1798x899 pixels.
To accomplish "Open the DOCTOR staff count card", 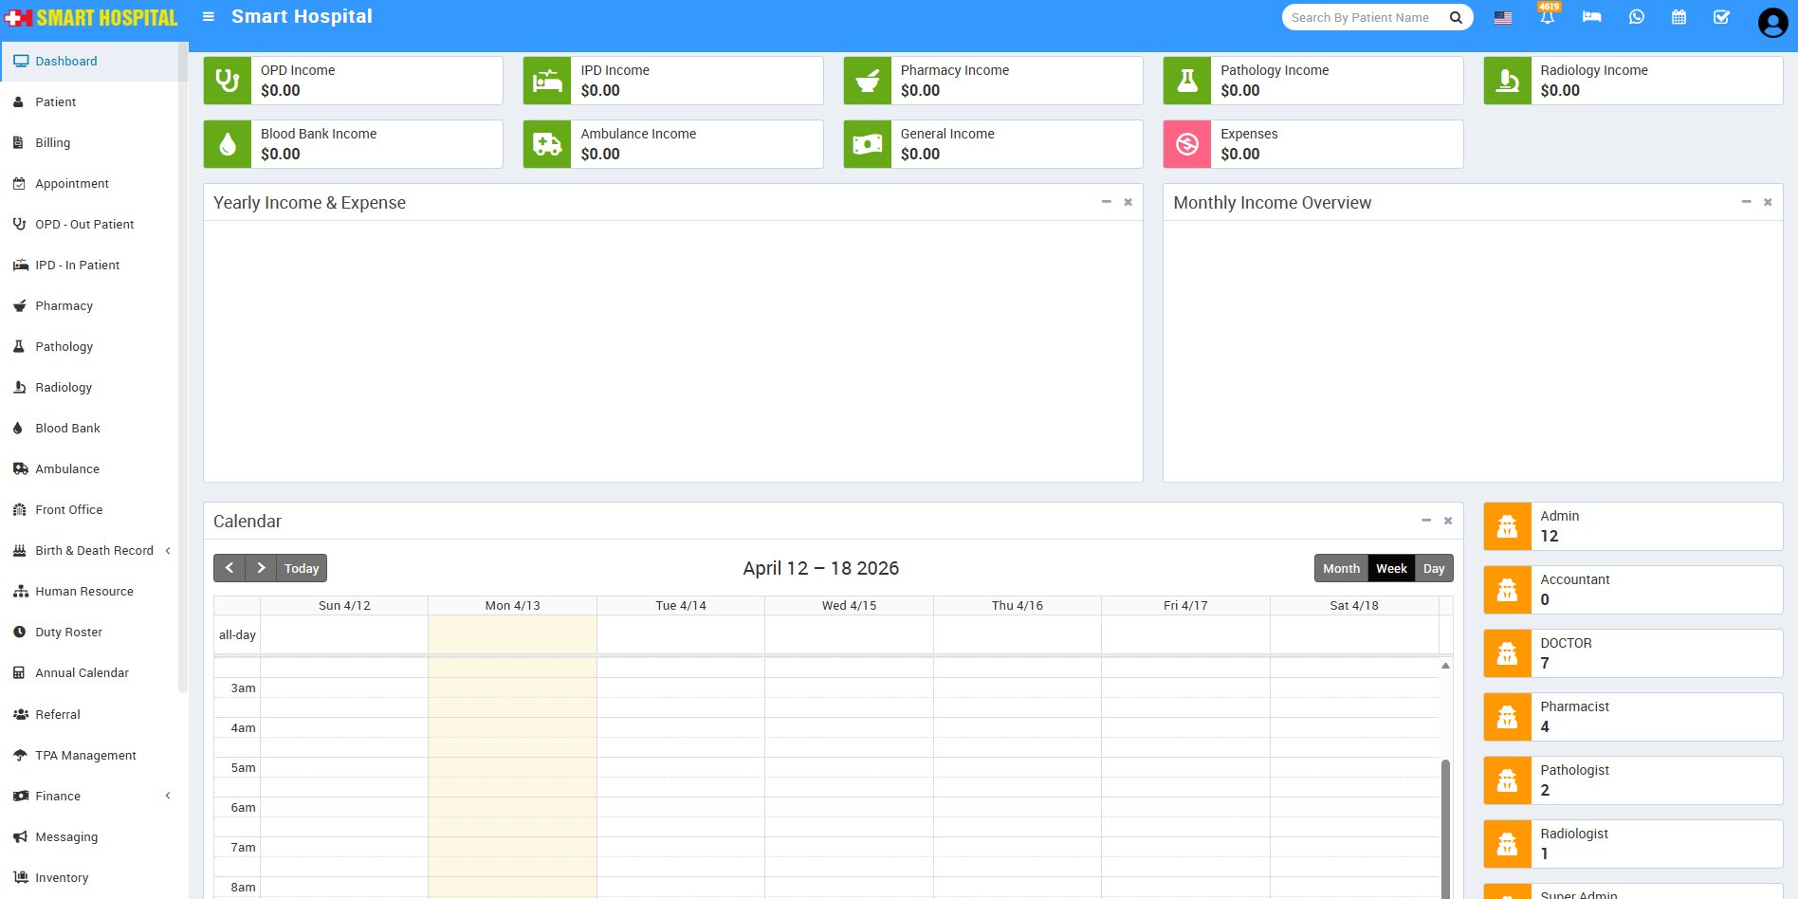I will point(1633,653).
